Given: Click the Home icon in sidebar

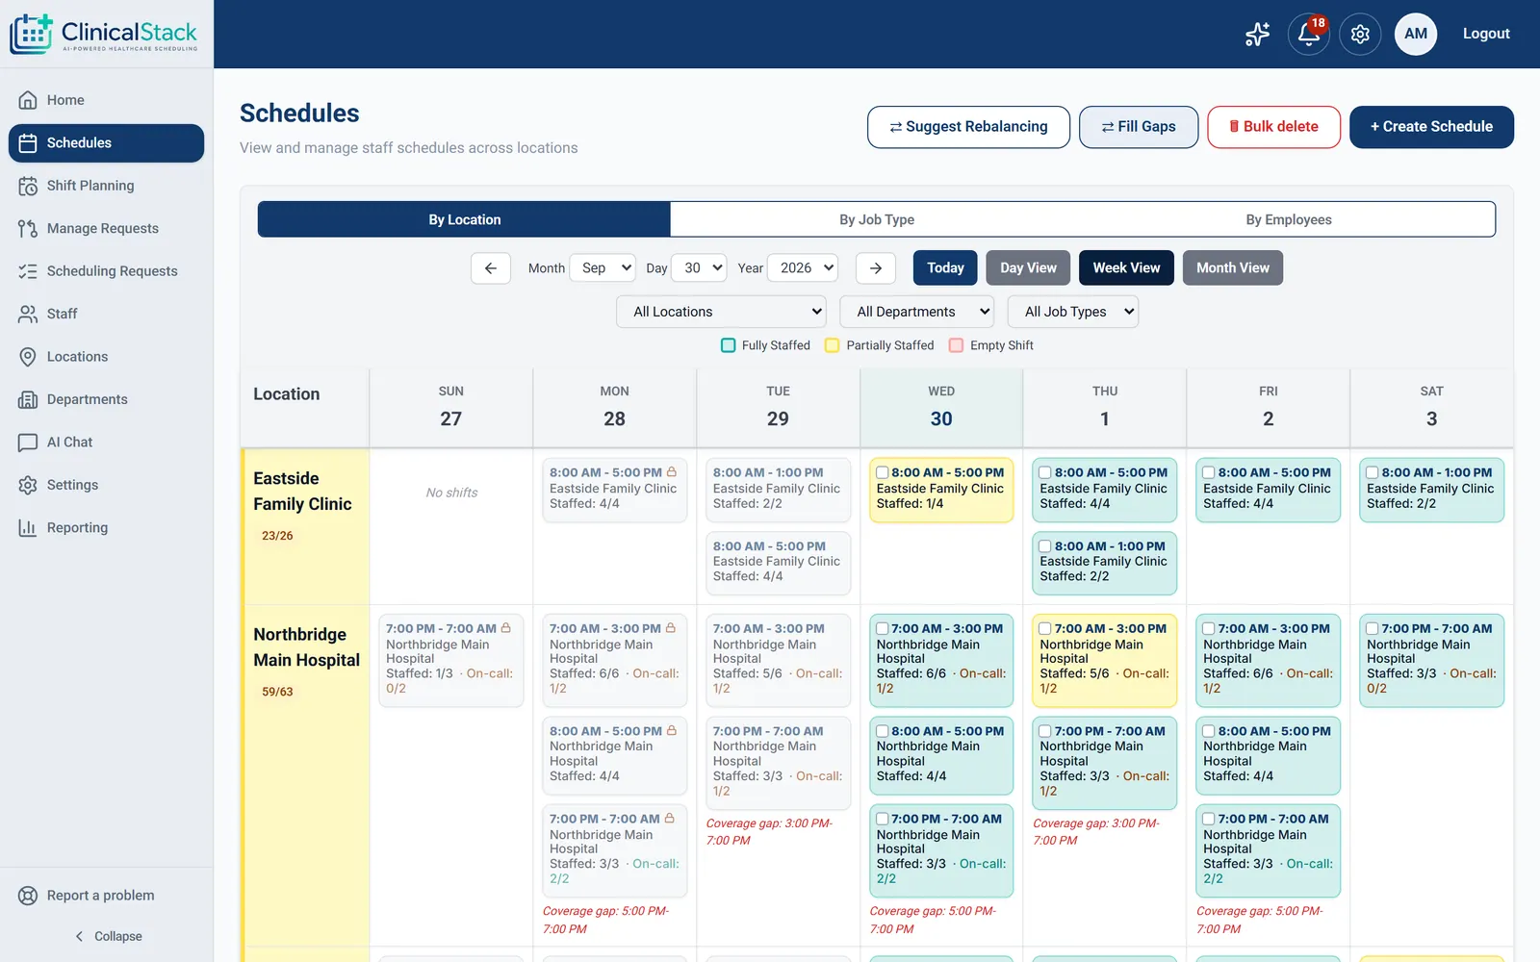Looking at the screenshot, I should point(28,100).
